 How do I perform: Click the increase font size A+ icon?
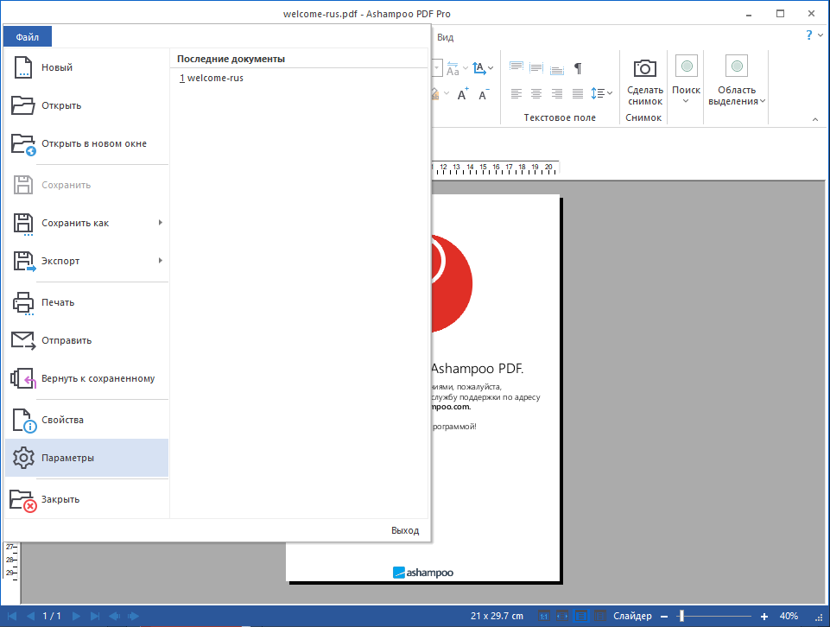pyautogui.click(x=463, y=93)
